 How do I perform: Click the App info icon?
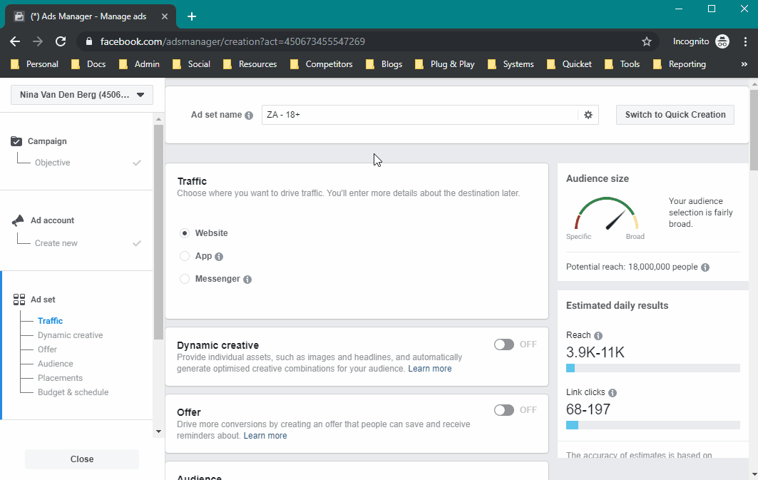[x=219, y=257]
